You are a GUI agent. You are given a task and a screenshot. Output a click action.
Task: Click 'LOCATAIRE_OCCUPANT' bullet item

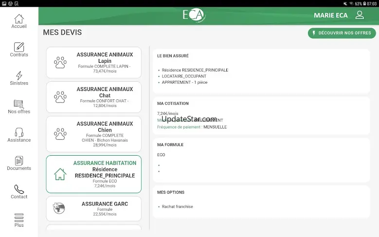coord(184,76)
